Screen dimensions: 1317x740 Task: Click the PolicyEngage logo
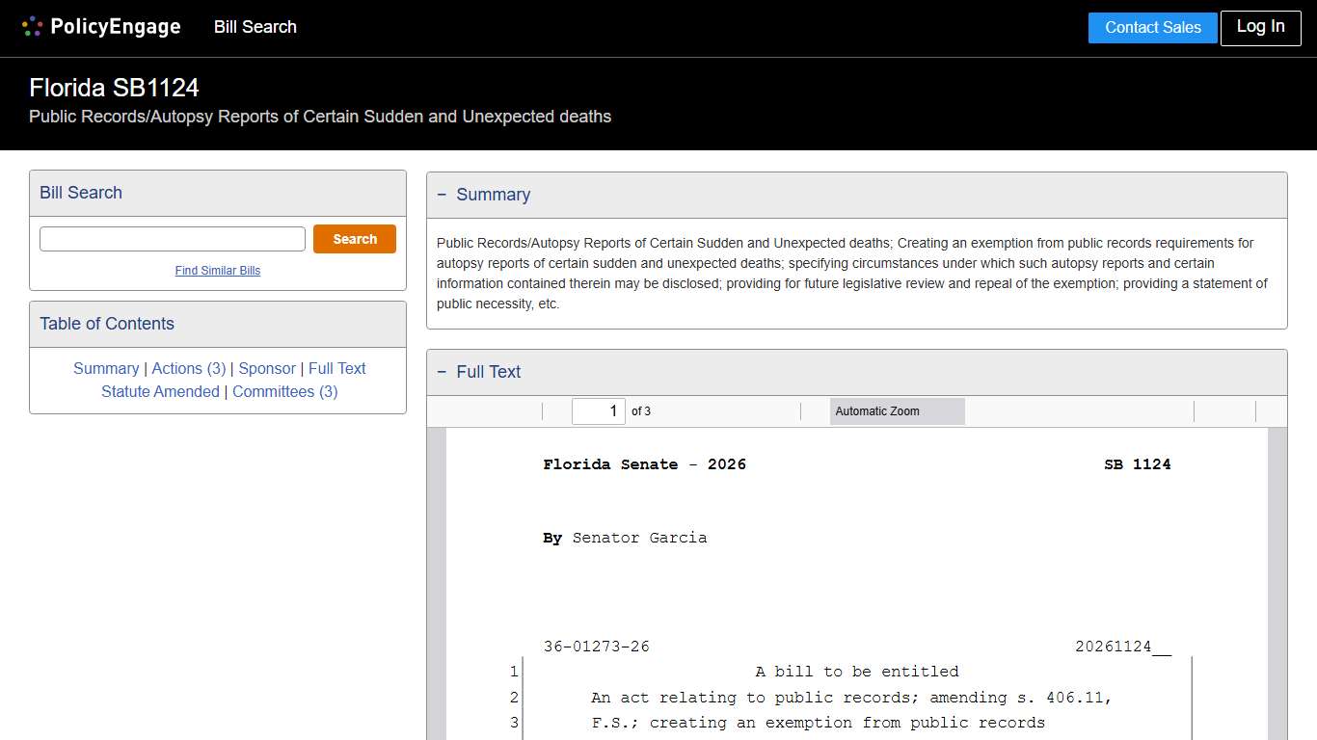click(x=101, y=27)
